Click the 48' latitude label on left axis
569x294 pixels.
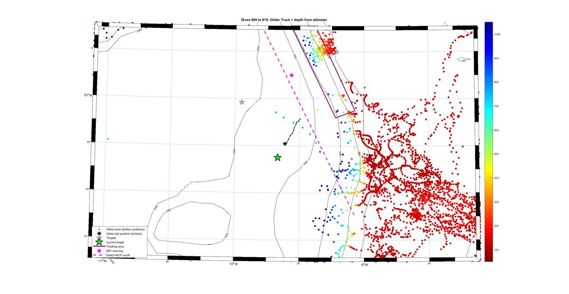click(x=88, y=142)
